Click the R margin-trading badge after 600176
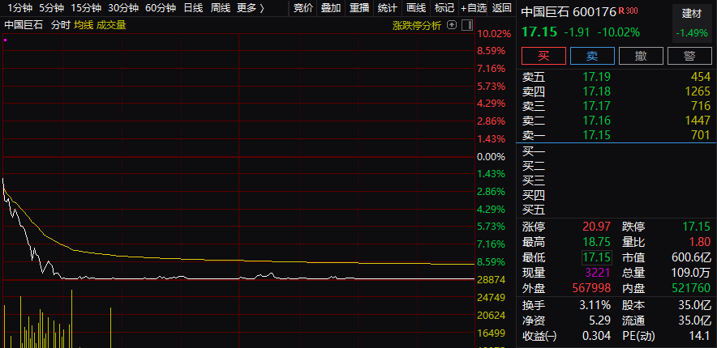Viewport: 717px width, 348px height. tap(622, 11)
